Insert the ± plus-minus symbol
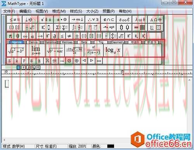Screen dimensions: 194x150 77,36
